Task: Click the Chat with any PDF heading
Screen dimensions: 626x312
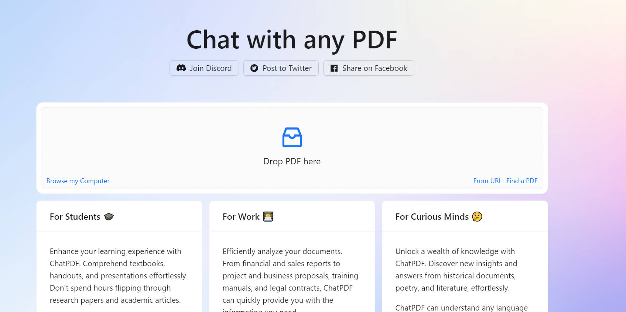Action: coord(292,40)
